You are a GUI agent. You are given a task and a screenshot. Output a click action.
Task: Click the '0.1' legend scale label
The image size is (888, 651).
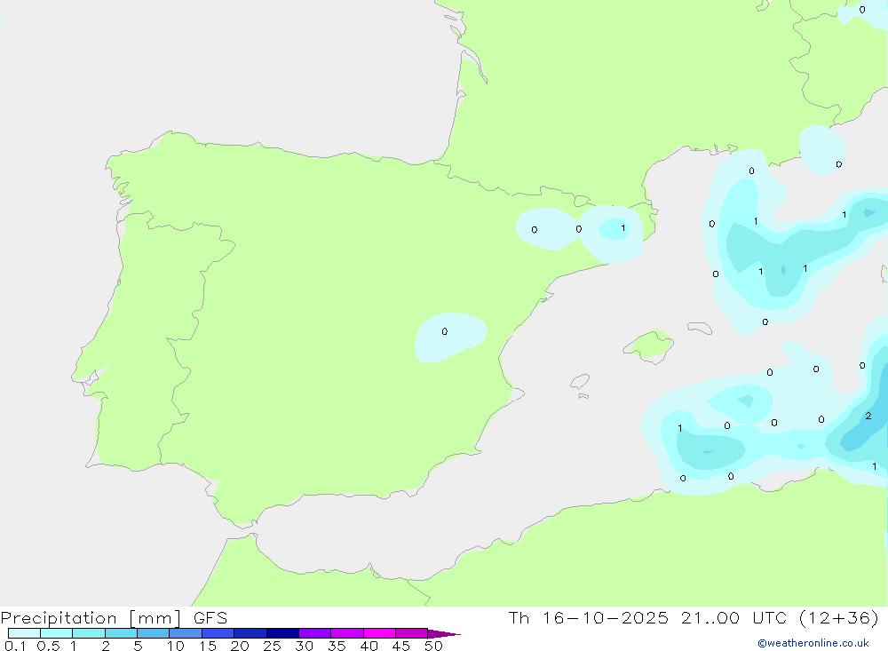click(x=15, y=646)
